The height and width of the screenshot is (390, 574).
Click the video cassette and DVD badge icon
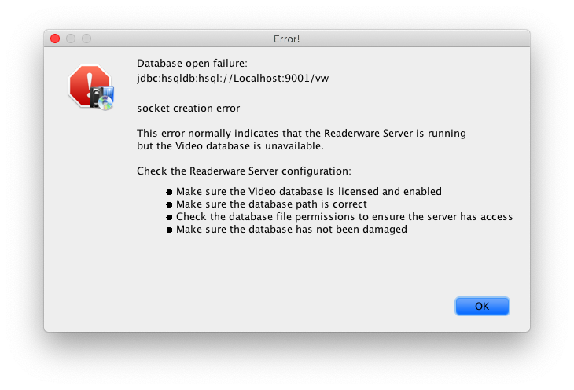coord(102,98)
